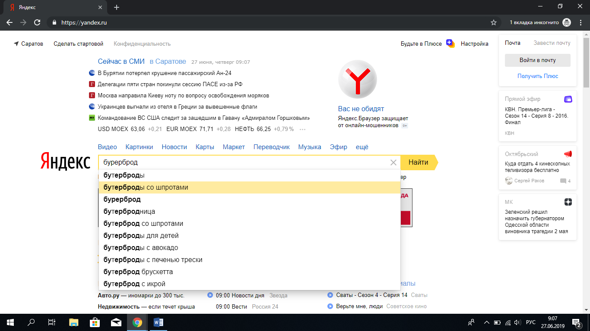The height and width of the screenshot is (331, 590).
Task: Click the browser back arrow
Action: [x=10, y=22]
